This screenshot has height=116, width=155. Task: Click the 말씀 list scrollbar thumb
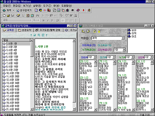[32, 49]
